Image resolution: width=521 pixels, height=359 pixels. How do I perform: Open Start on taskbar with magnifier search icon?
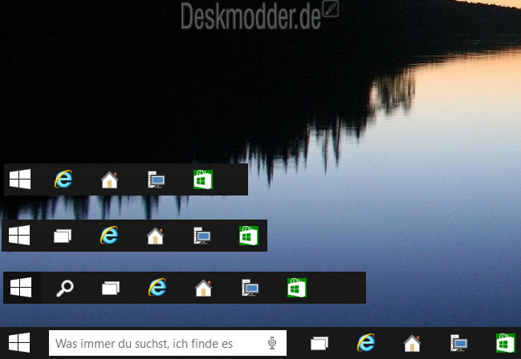pos(21,288)
